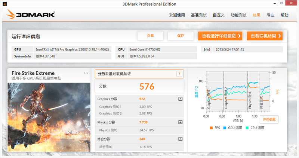
Task: Click combined score value 248
Action: click(x=142, y=139)
